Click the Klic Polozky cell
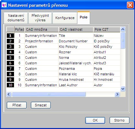Image resolution: width=135 pixels, height=129 pixels. pos(76,47)
